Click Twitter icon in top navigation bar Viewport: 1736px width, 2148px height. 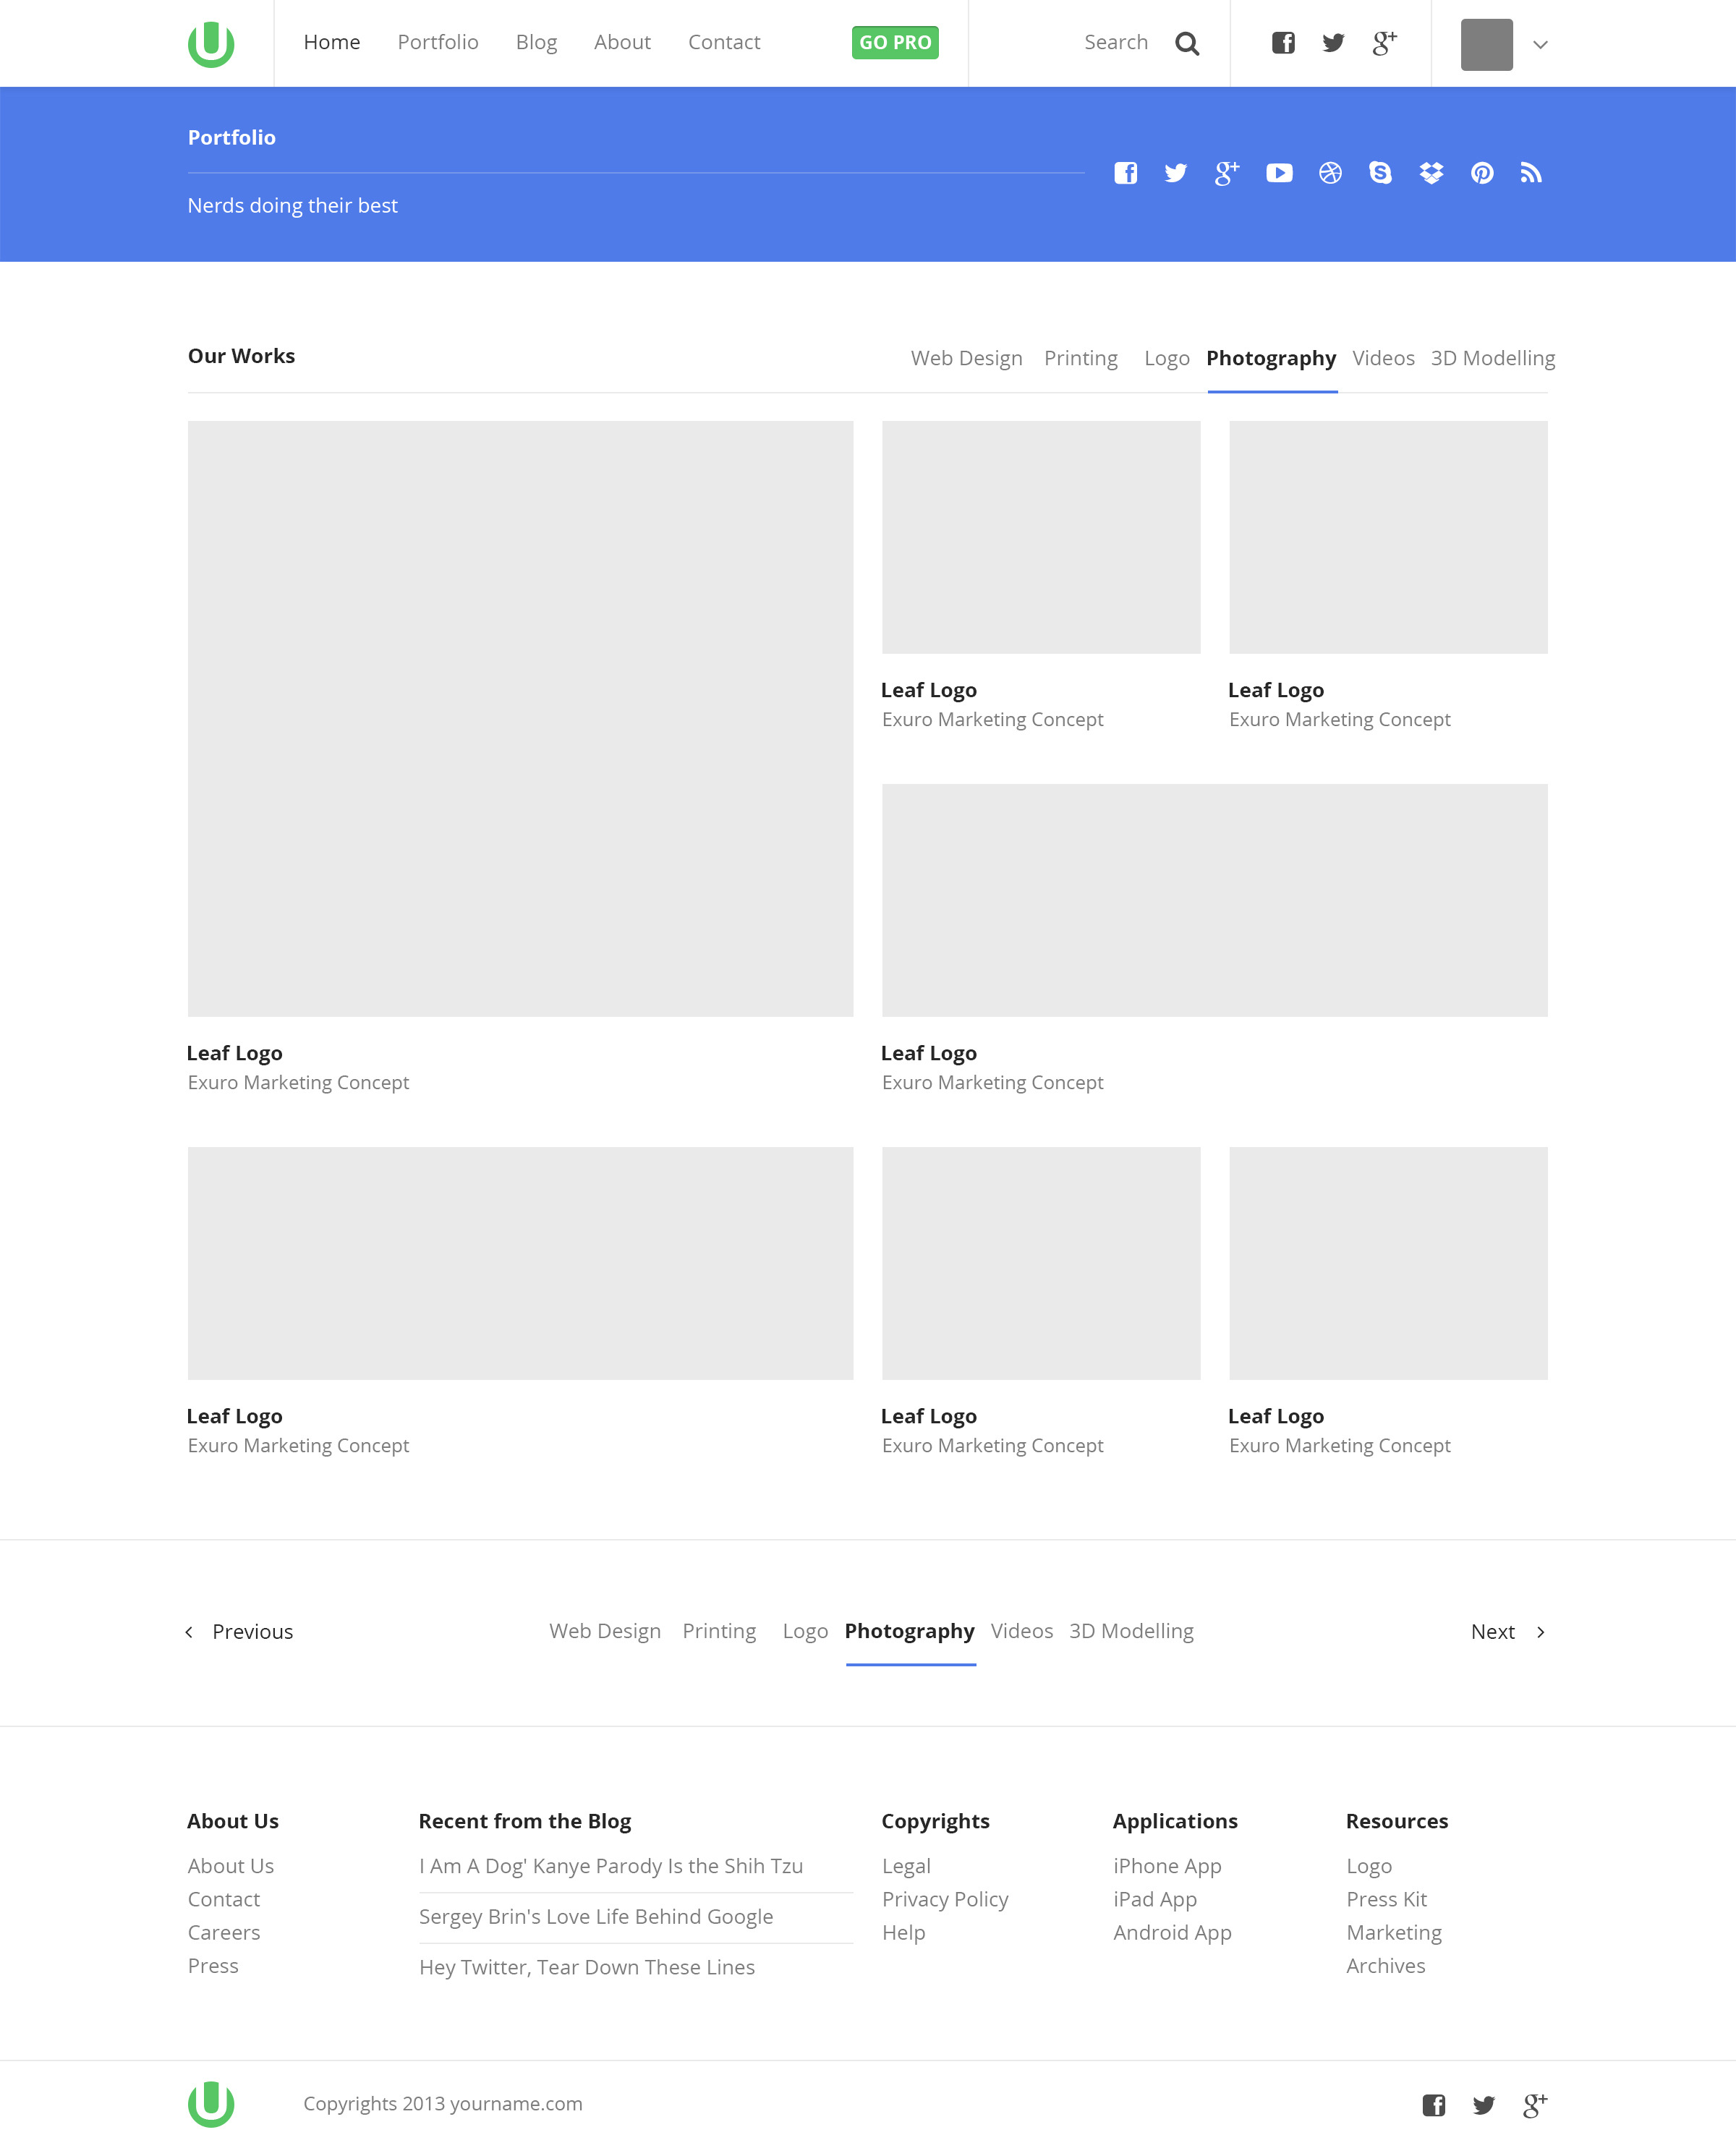click(1333, 43)
